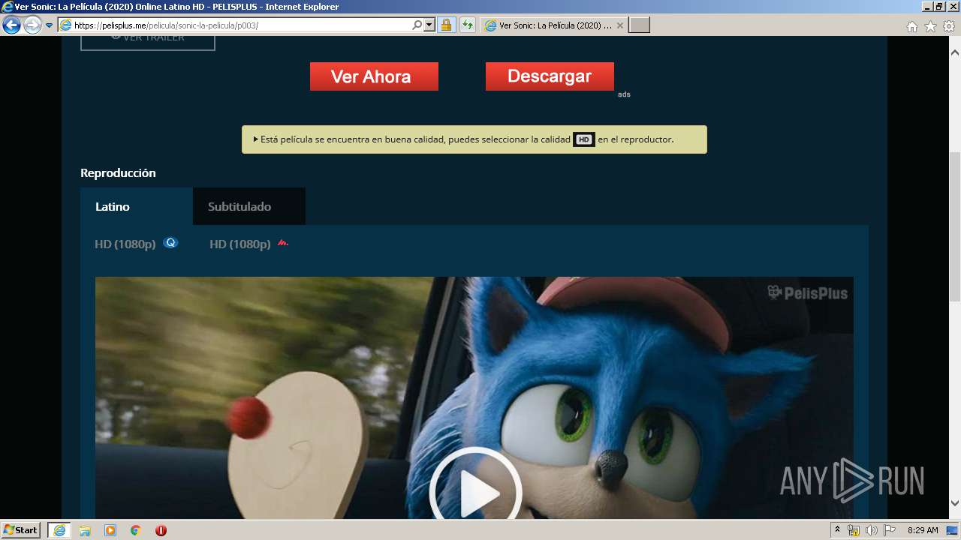The height and width of the screenshot is (540, 961).
Task: Click the Ver Trailer button
Action: pyautogui.click(x=148, y=42)
